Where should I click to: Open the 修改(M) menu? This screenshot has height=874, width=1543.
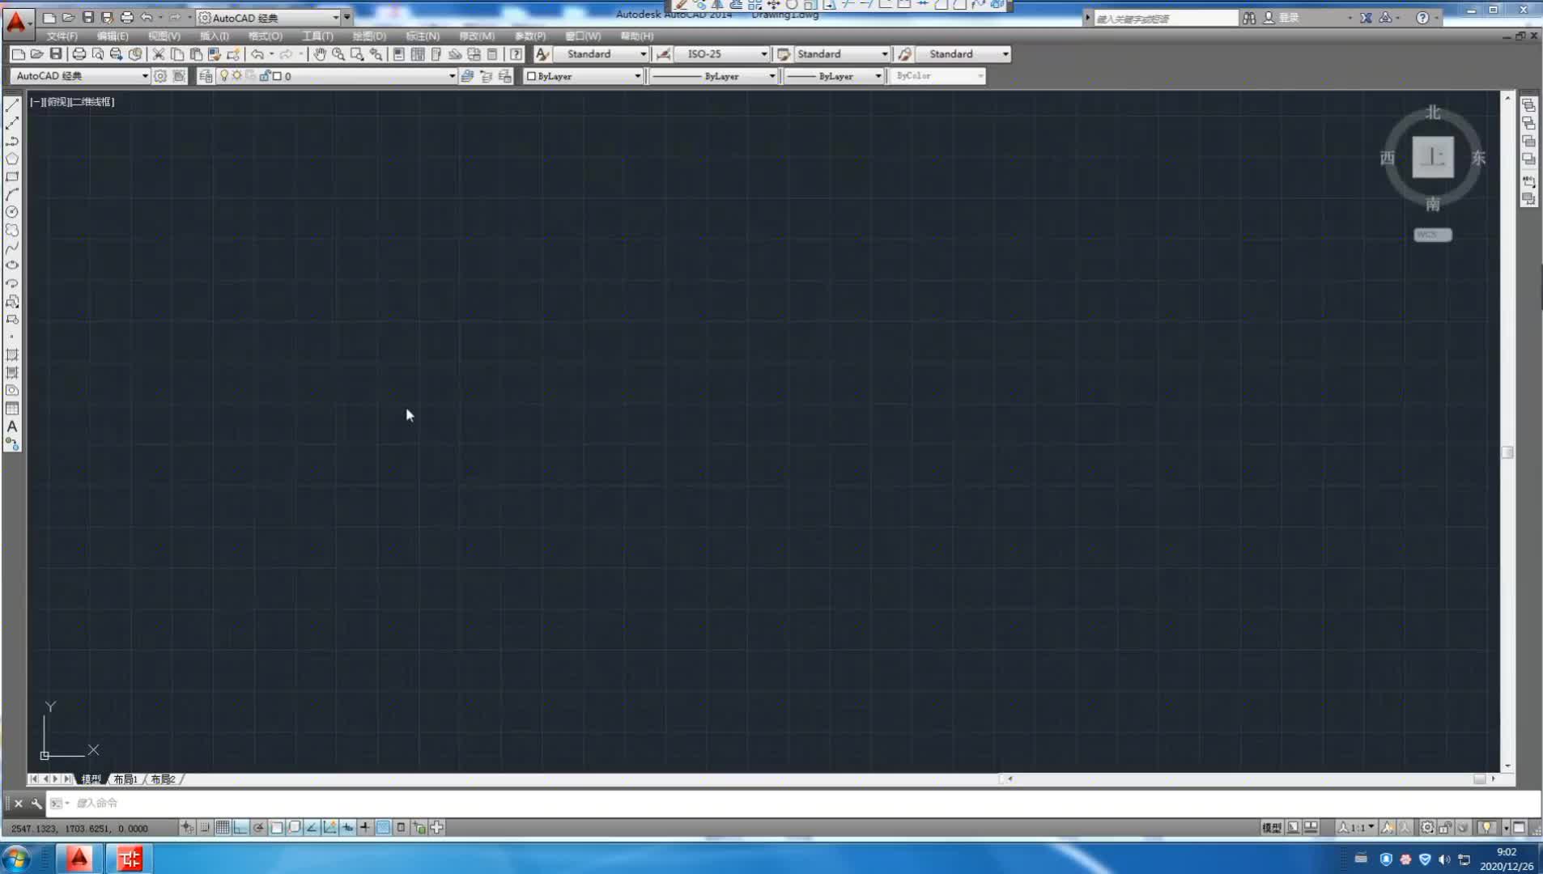click(x=477, y=36)
